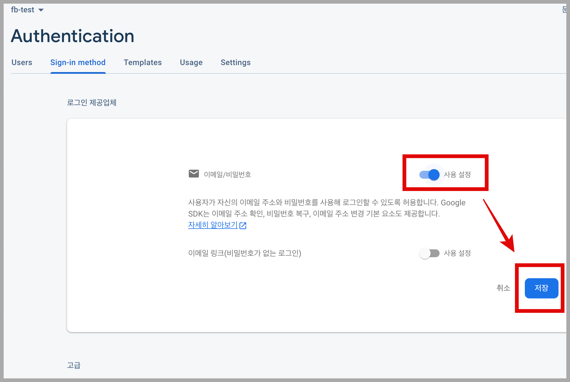570x382 pixels.
Task: Click the 이메일/비밀번호 label
Action: click(x=227, y=174)
